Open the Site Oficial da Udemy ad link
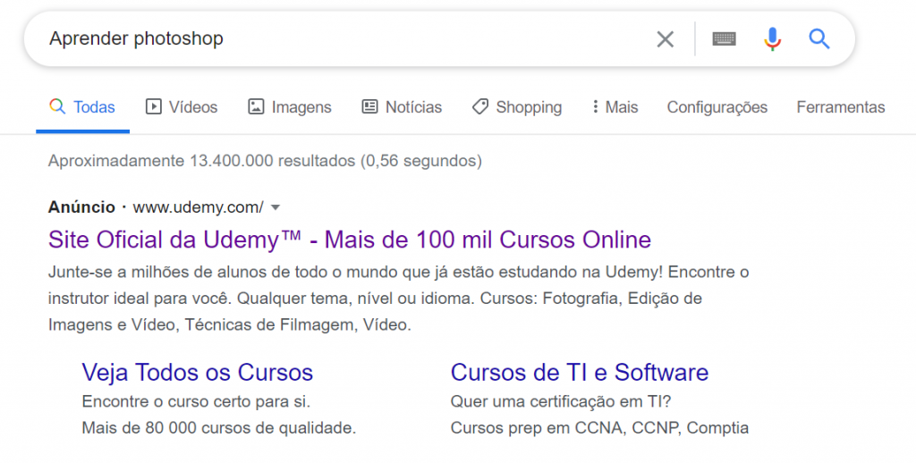Viewport: 916px width, 463px height. tap(350, 240)
